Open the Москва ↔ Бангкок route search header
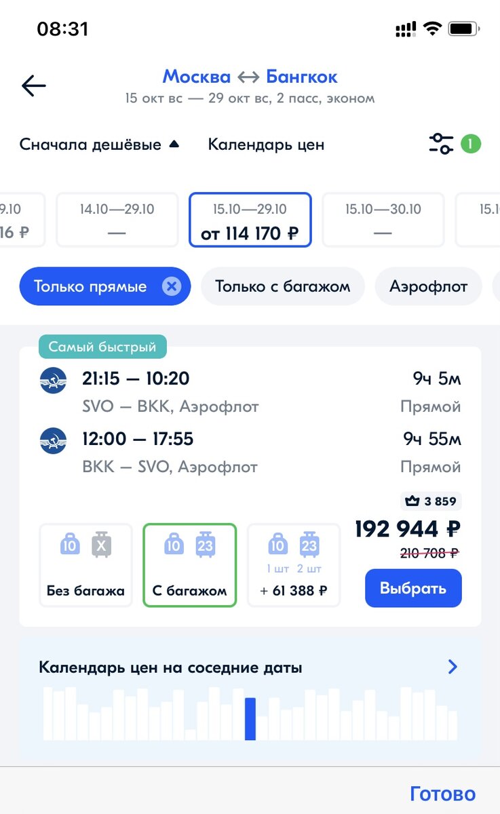 coord(250,77)
